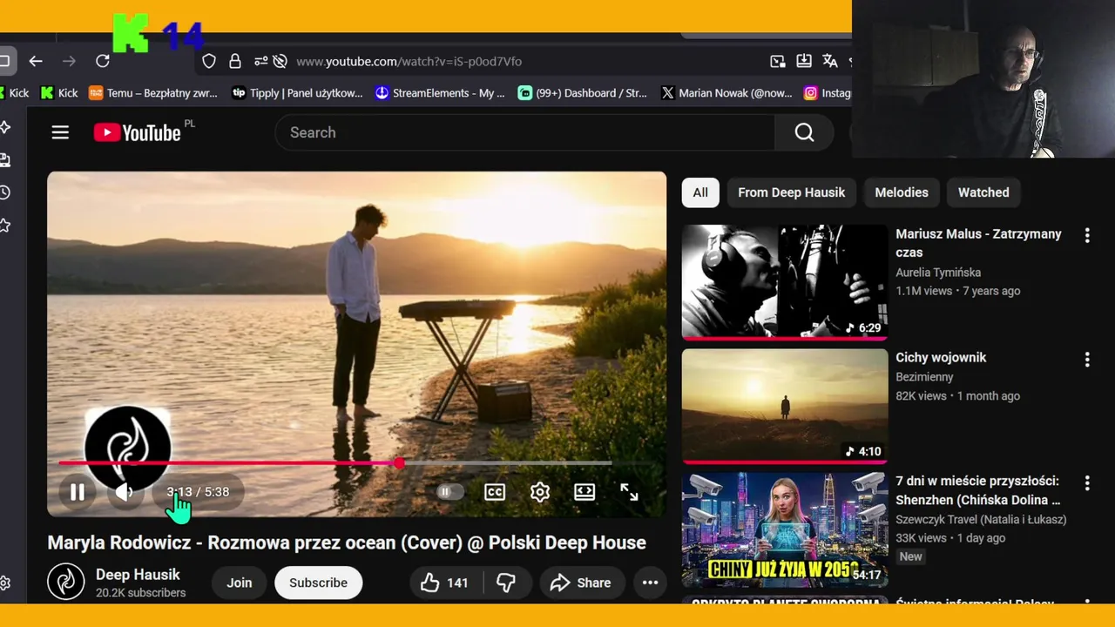Go to YouTube home via the logo
This screenshot has width=1115, height=627.
138,132
